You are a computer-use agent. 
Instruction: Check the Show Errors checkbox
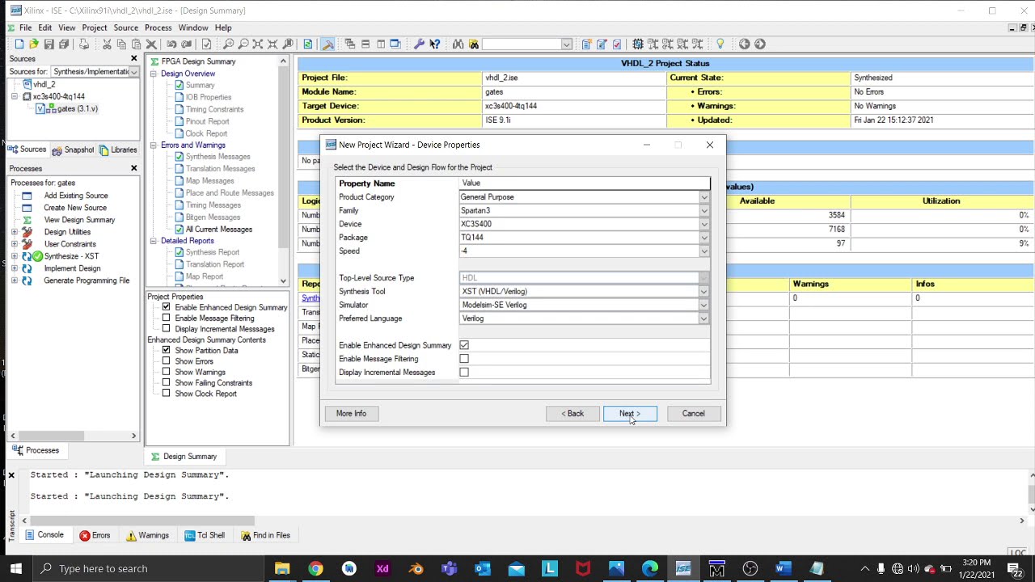pos(167,361)
